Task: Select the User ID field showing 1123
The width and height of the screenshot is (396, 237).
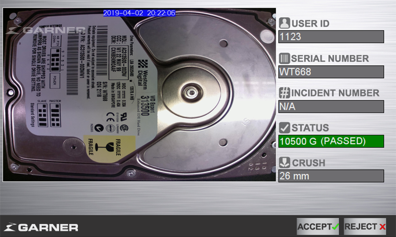Action: pos(331,37)
